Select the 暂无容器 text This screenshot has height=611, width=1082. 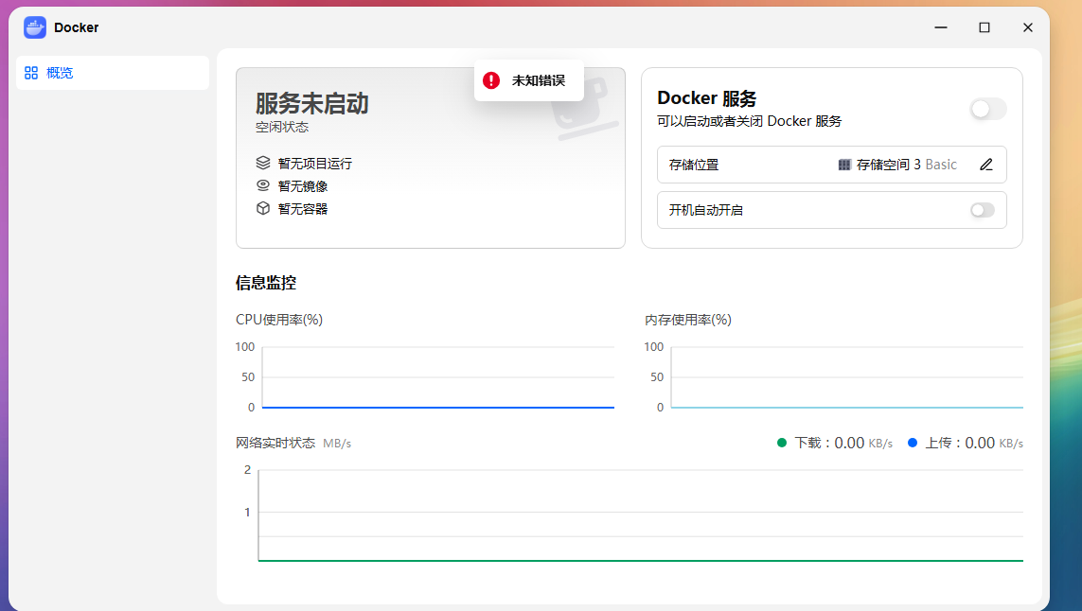point(303,209)
